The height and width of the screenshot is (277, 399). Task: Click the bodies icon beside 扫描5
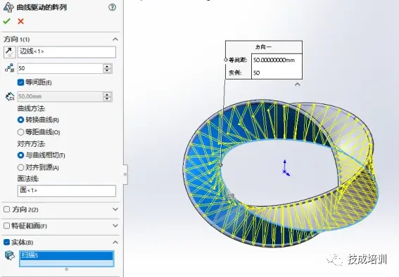(10, 255)
